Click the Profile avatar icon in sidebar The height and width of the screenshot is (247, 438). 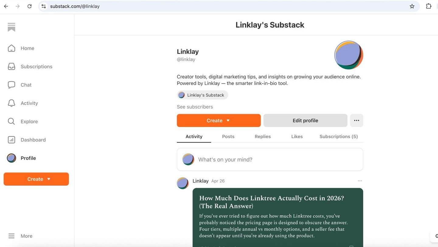tap(12, 158)
